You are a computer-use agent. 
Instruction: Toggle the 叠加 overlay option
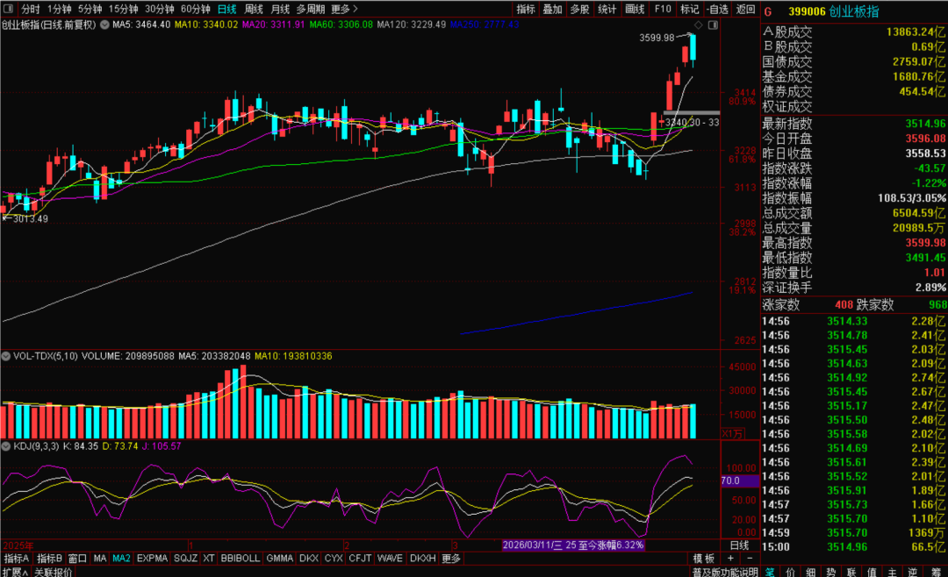552,9
